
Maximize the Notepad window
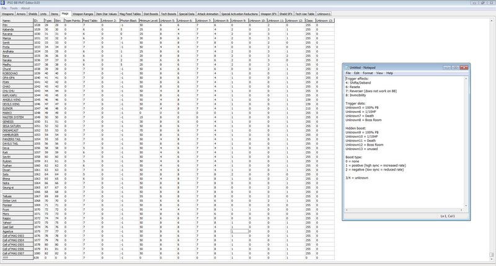455,68
